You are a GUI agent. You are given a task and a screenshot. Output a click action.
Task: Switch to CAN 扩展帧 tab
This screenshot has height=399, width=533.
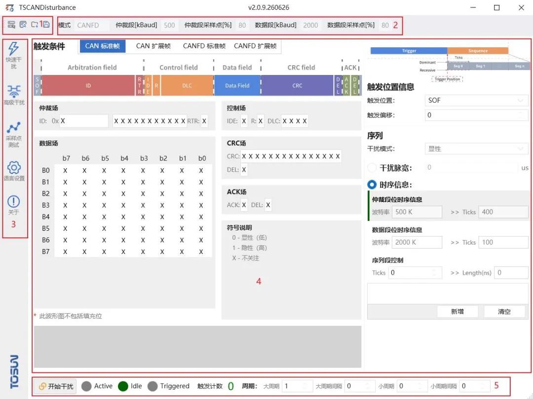pos(153,46)
